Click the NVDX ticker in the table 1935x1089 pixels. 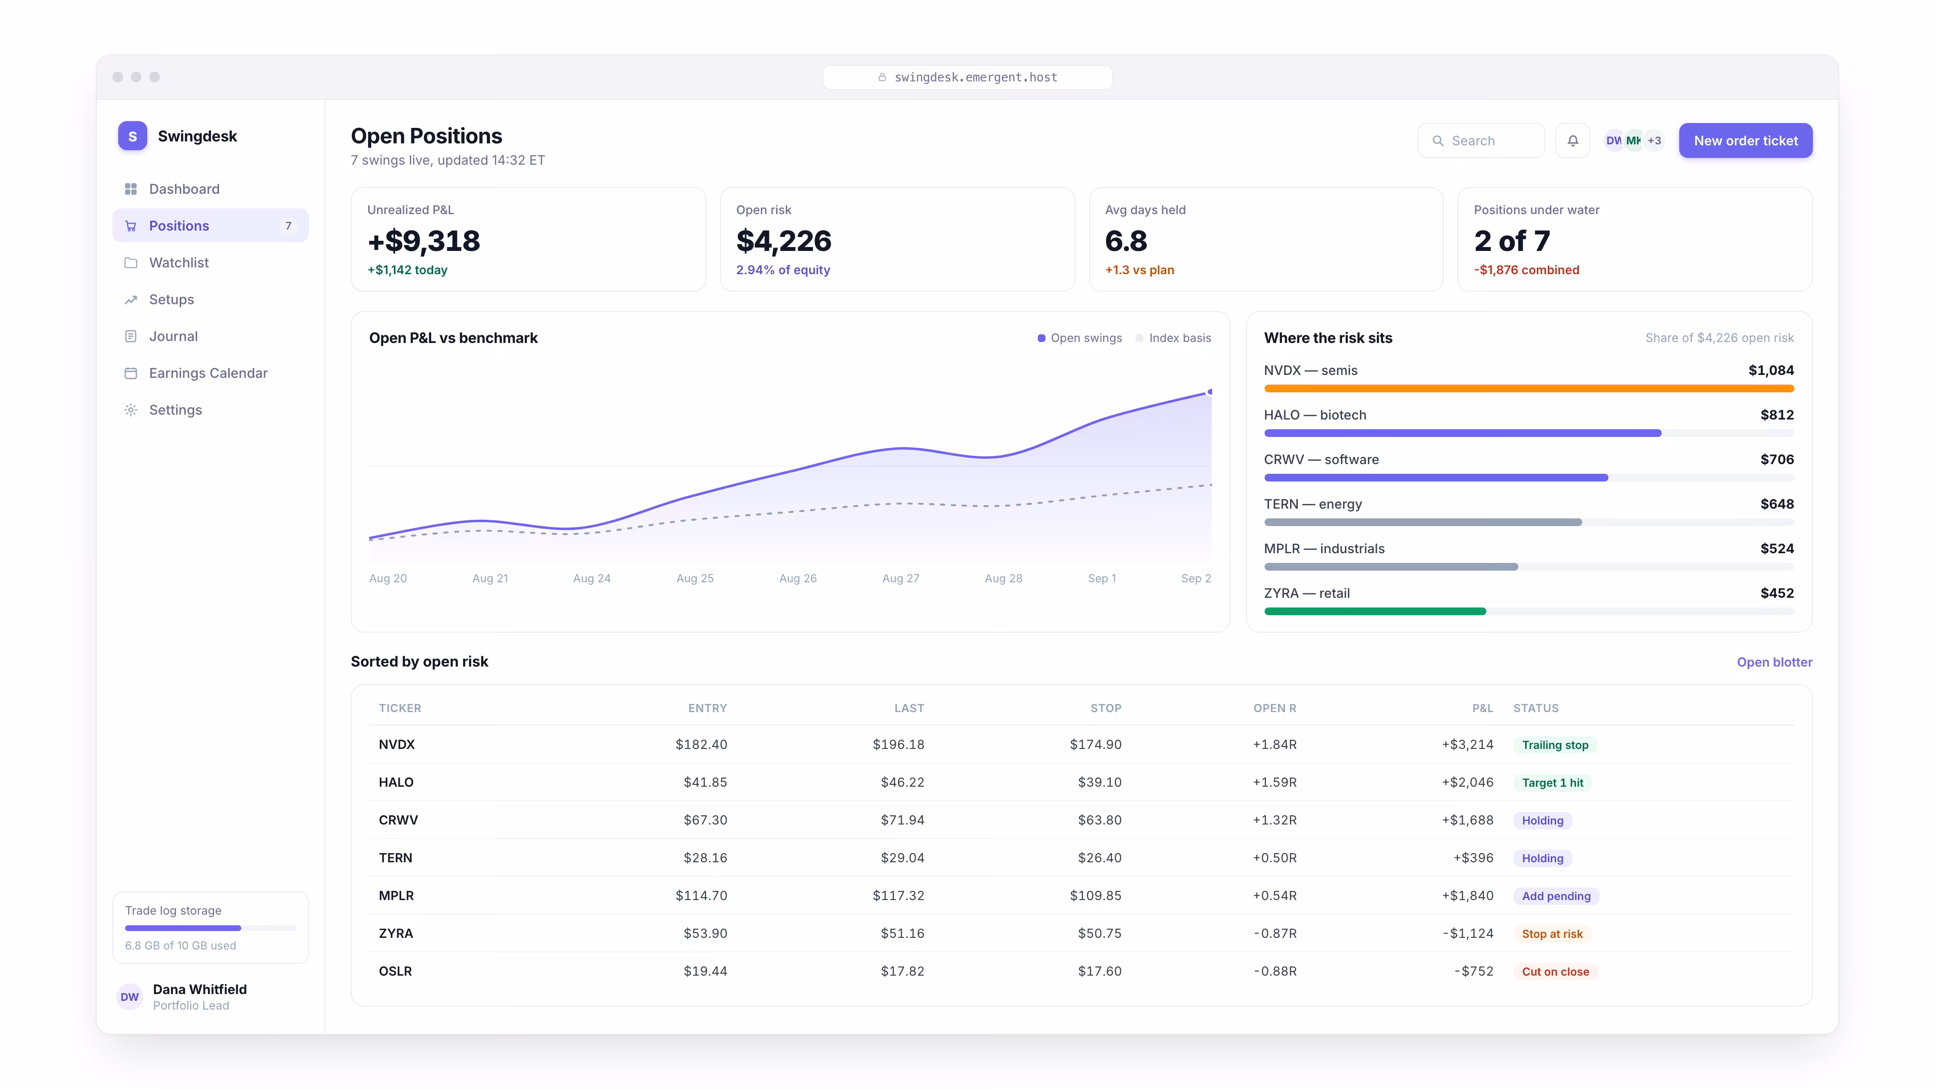pos(397,745)
